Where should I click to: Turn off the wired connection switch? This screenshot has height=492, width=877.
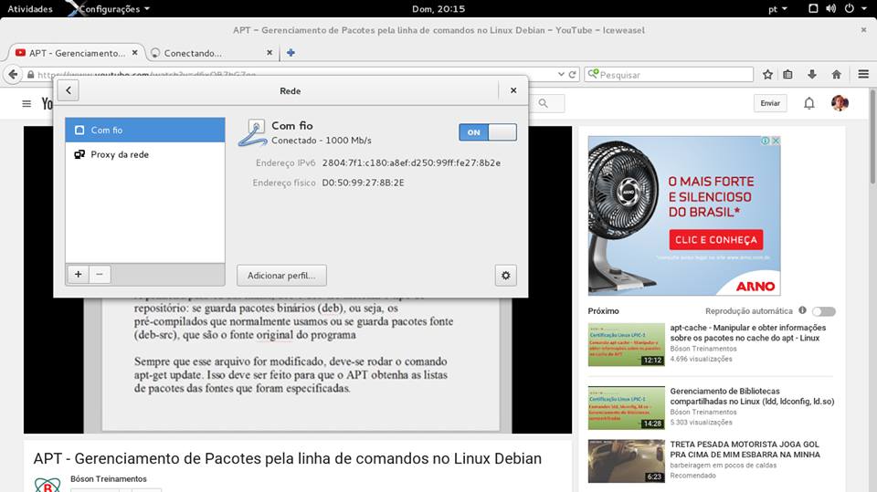tap(488, 132)
